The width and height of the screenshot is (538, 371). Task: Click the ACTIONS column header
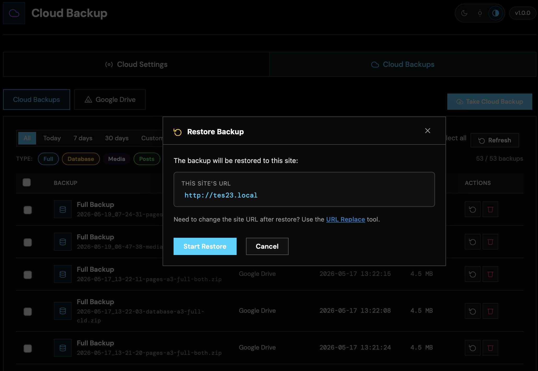point(478,183)
